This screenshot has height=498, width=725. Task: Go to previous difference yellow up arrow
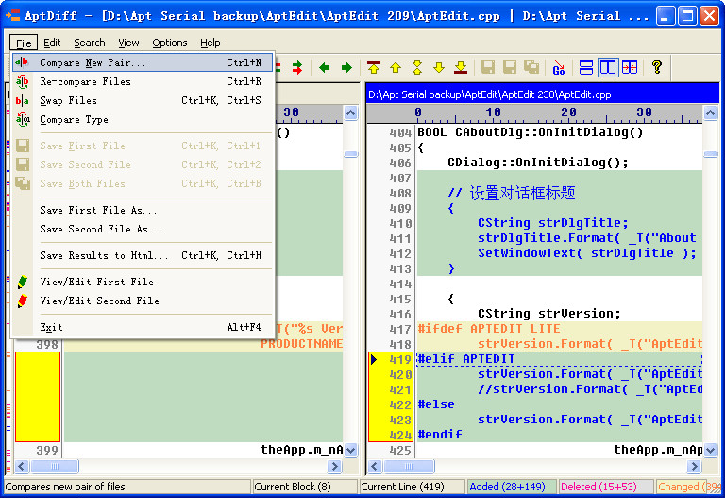coord(396,68)
